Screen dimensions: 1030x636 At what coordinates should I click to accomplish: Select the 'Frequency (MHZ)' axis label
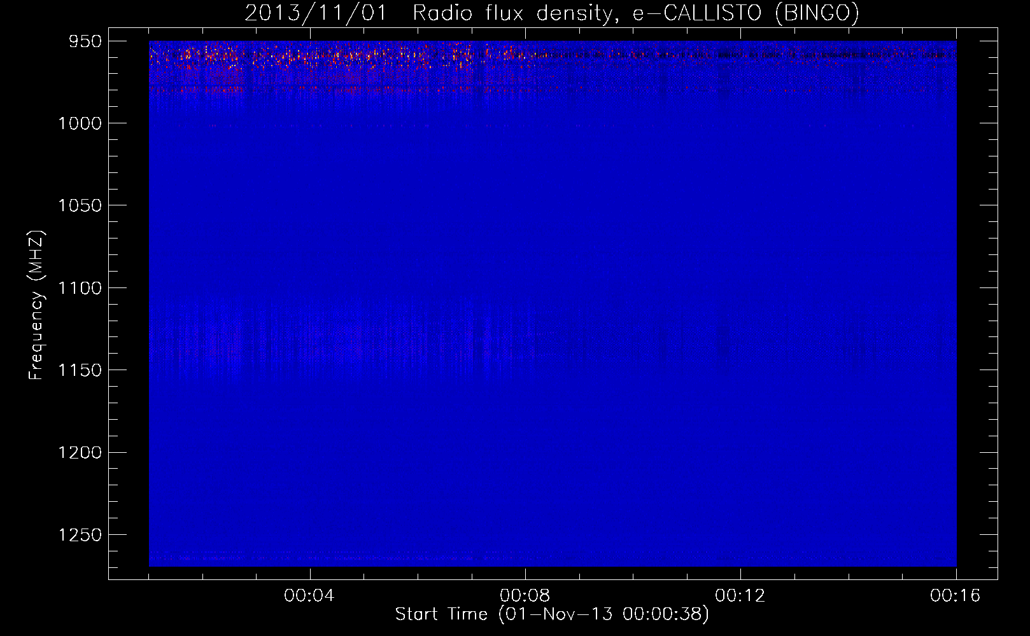(x=36, y=305)
